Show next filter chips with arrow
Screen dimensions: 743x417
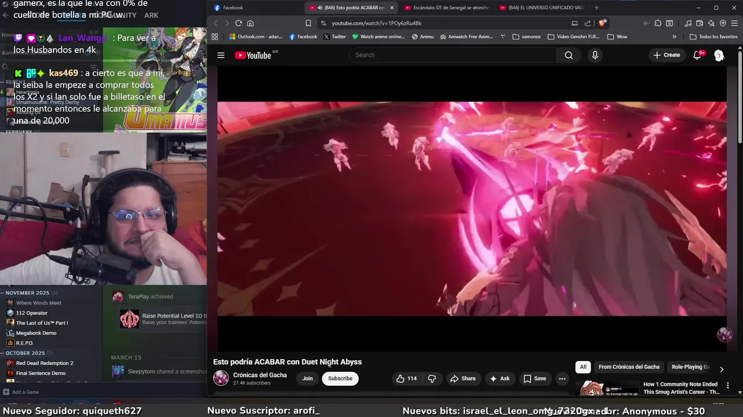[722, 369]
